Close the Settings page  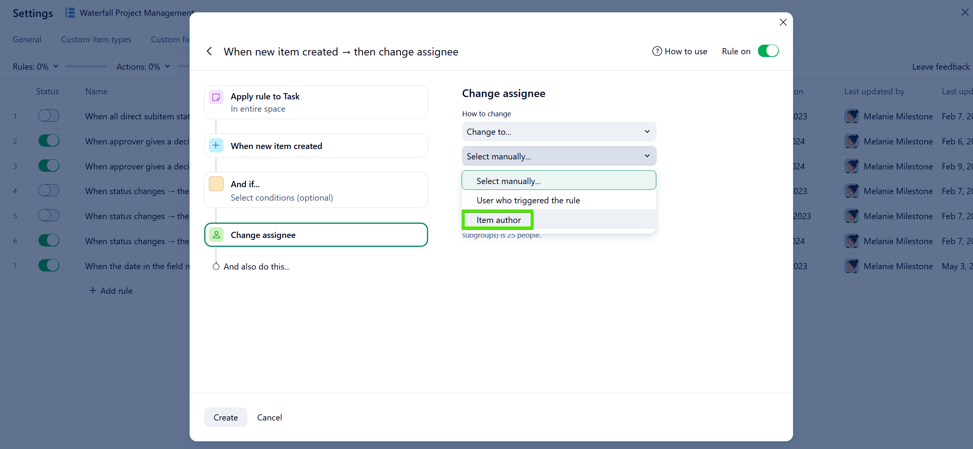click(965, 12)
